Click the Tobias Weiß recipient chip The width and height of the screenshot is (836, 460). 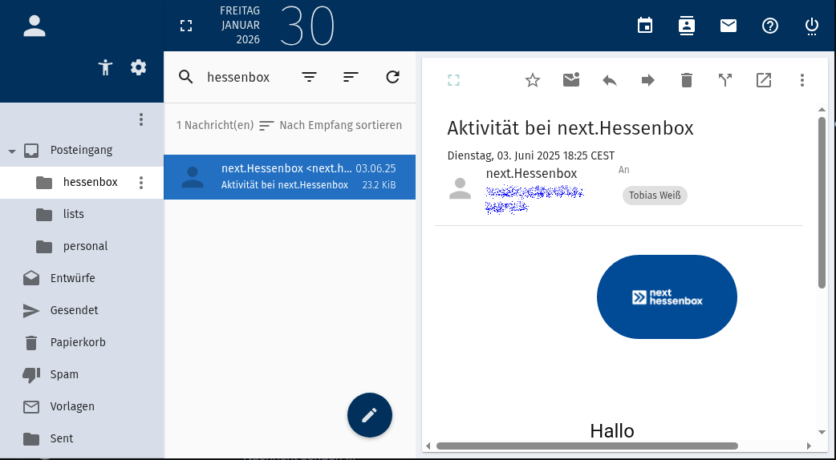[x=655, y=196]
